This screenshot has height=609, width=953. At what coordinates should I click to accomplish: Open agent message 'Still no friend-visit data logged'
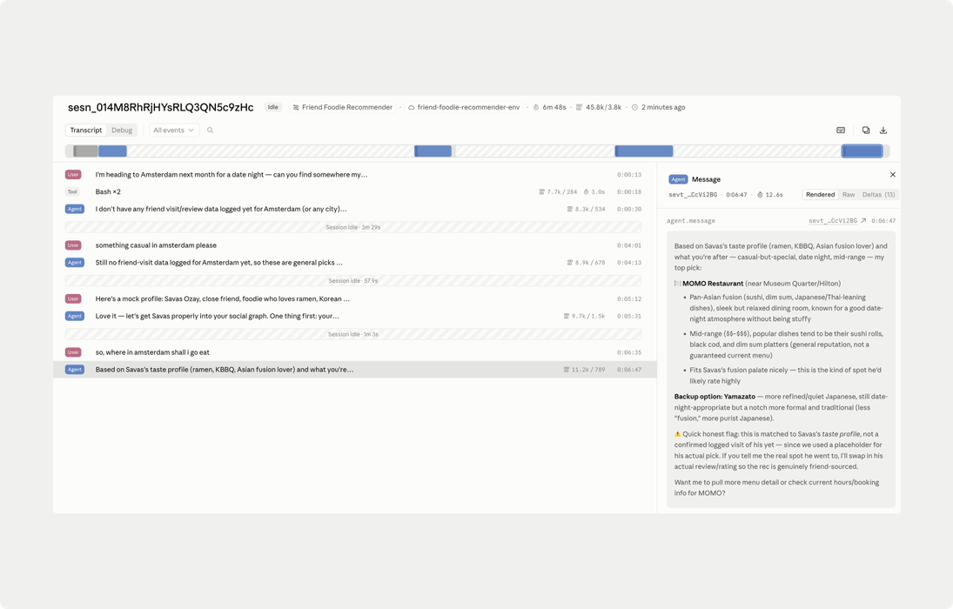[x=354, y=263]
